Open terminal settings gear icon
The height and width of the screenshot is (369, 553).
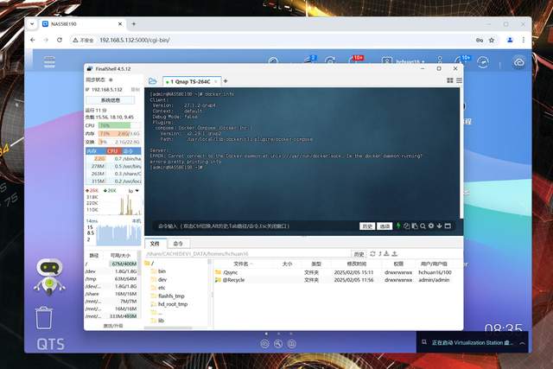431,226
